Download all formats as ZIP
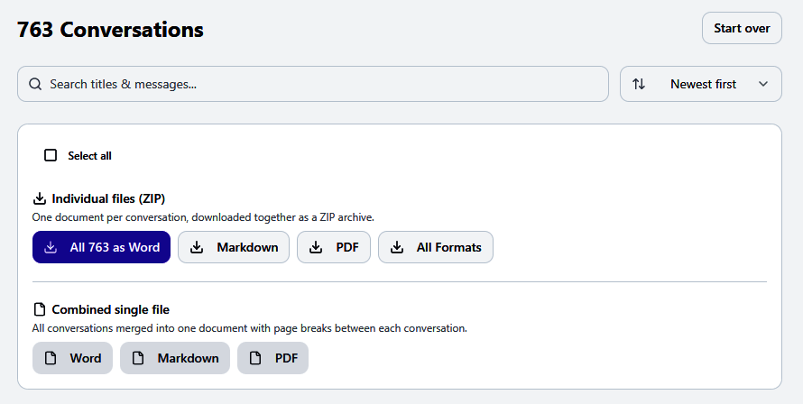This screenshot has width=803, height=404. 436,247
